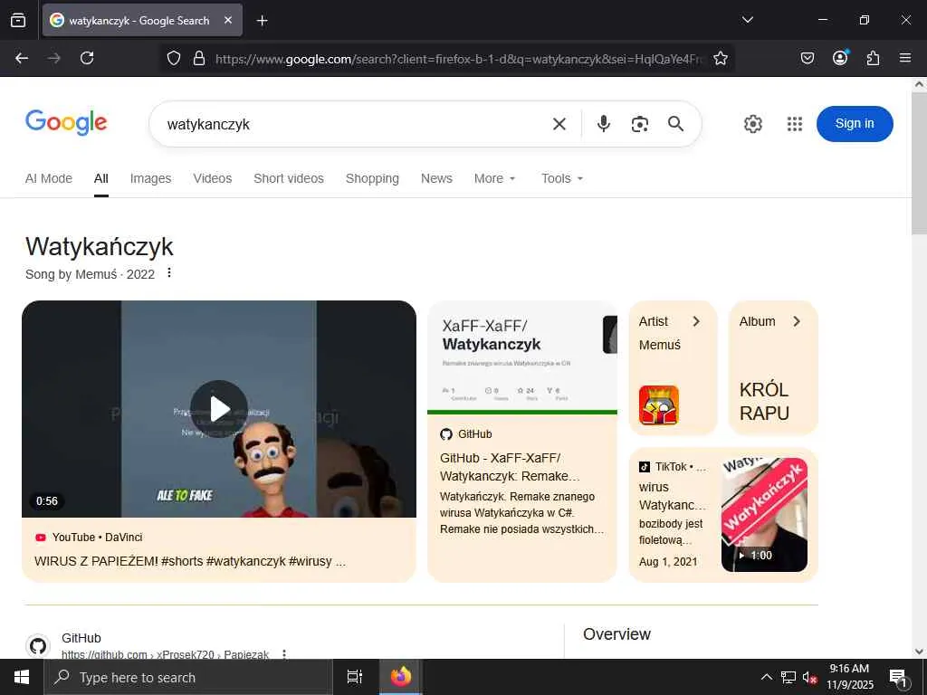Open the GitHub XaFF-XaFF Watykanczyk Remake link
The width and height of the screenshot is (927, 695).
click(x=510, y=467)
